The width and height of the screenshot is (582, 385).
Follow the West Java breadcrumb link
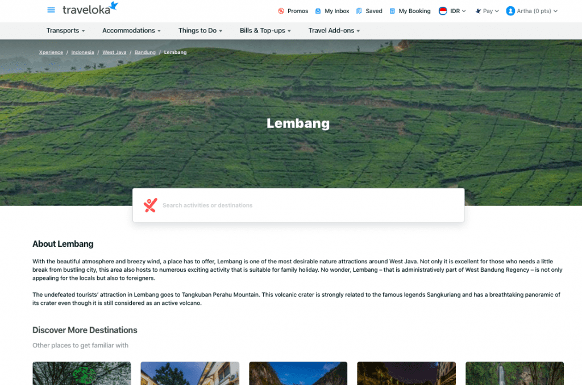[114, 52]
